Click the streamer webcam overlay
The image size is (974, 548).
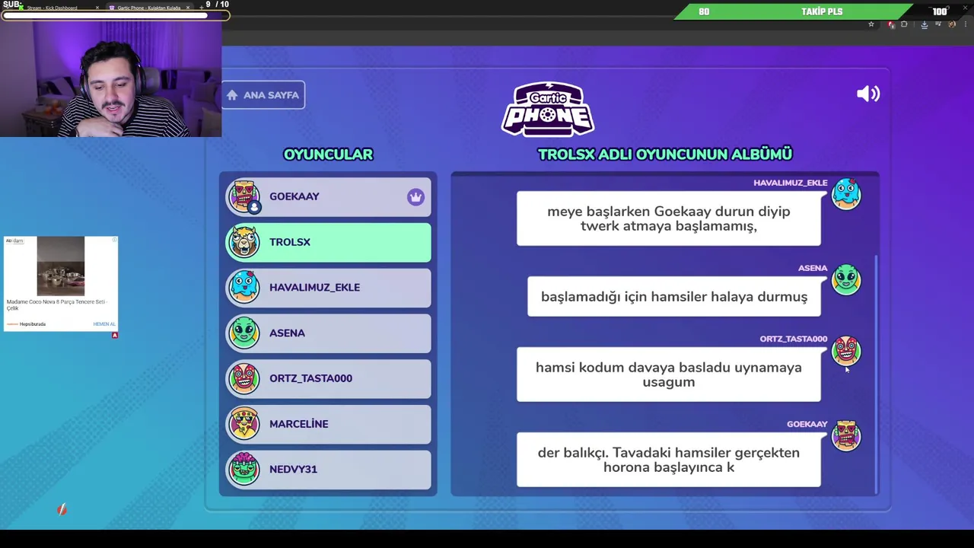[x=110, y=78]
